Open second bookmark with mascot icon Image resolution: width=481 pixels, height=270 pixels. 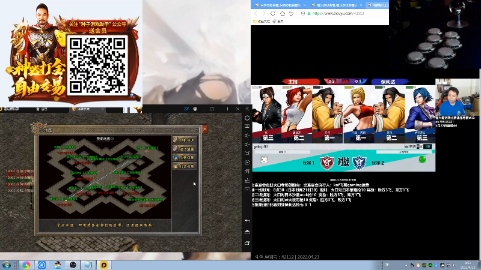click(278, 21)
